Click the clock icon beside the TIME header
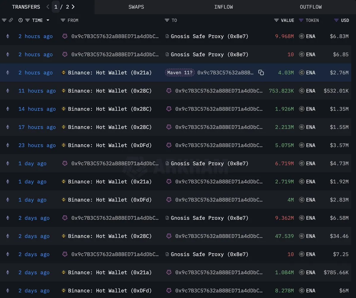Viewport: 356px width, 298px height. [20, 20]
